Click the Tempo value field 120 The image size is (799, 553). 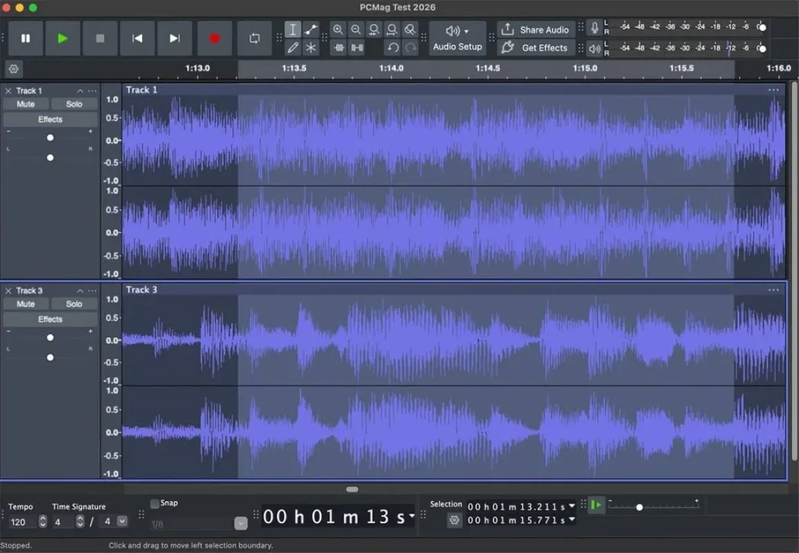(22, 522)
